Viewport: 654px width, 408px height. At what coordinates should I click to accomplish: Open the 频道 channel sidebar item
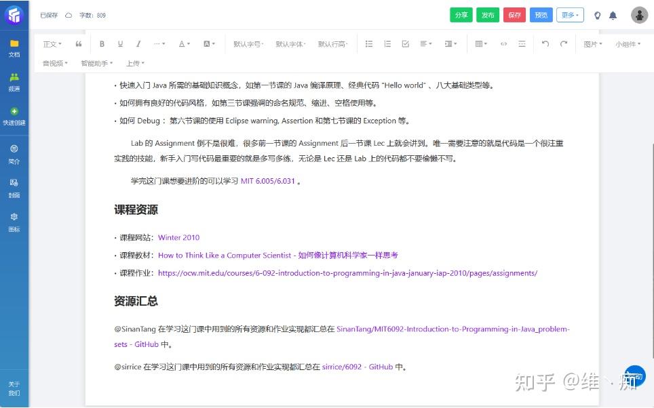point(14,83)
